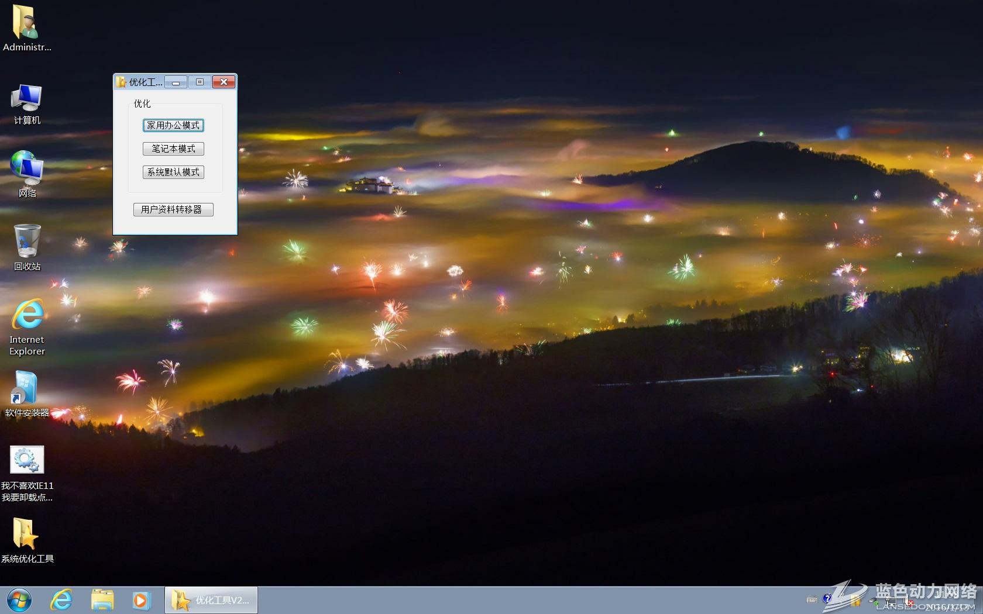
Task: Open the Windows Start menu
Action: (18, 600)
